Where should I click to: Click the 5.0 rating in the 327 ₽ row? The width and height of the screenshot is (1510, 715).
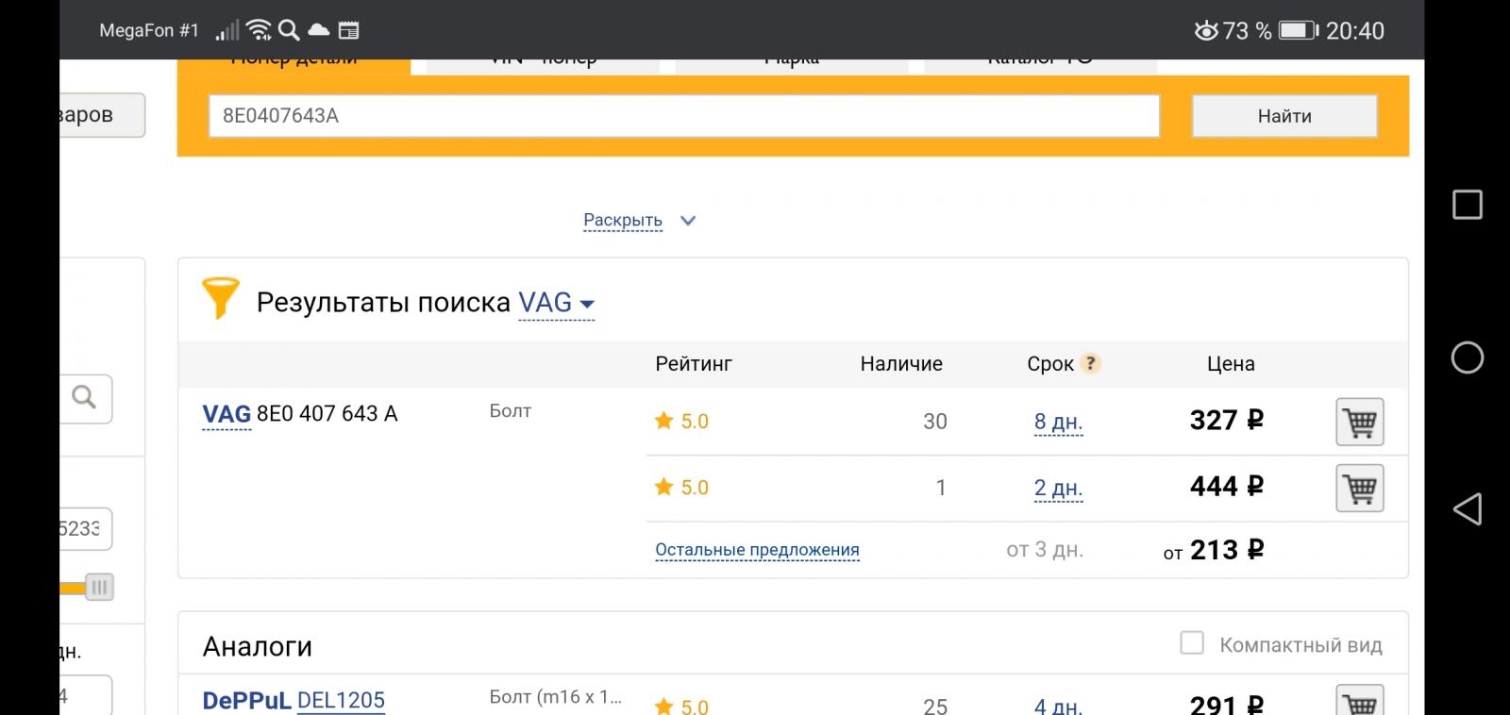[x=681, y=422]
